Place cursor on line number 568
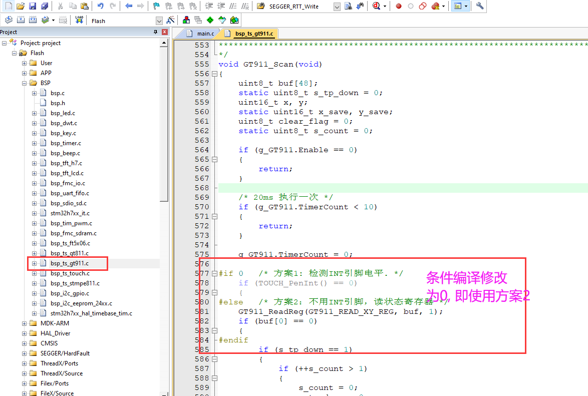The image size is (588, 396). pyautogui.click(x=202, y=188)
